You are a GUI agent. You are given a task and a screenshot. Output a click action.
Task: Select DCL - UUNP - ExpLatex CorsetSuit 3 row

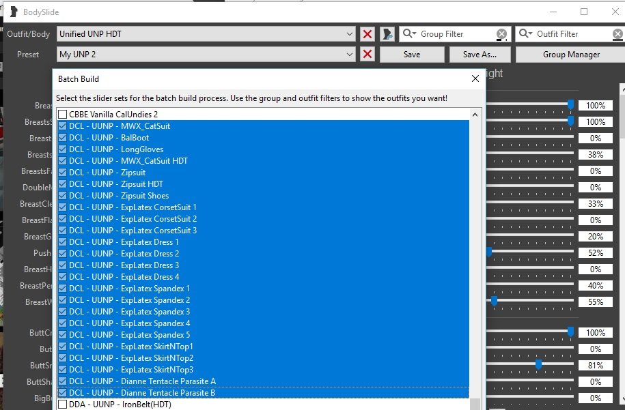[x=263, y=231]
